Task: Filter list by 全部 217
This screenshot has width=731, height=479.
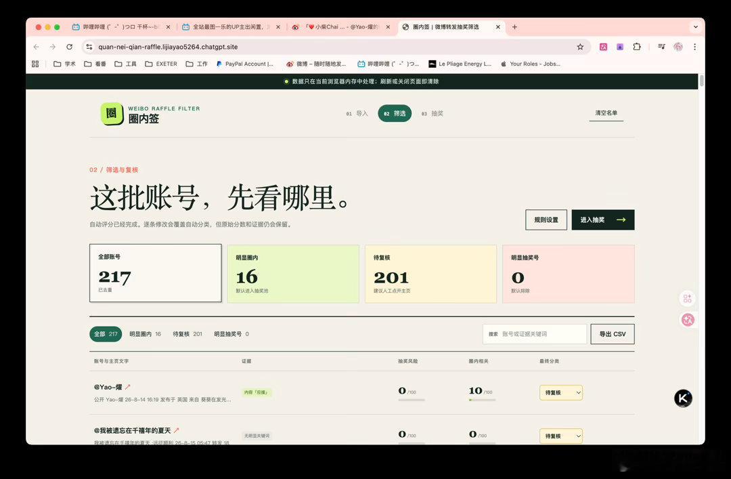Action: 106,334
